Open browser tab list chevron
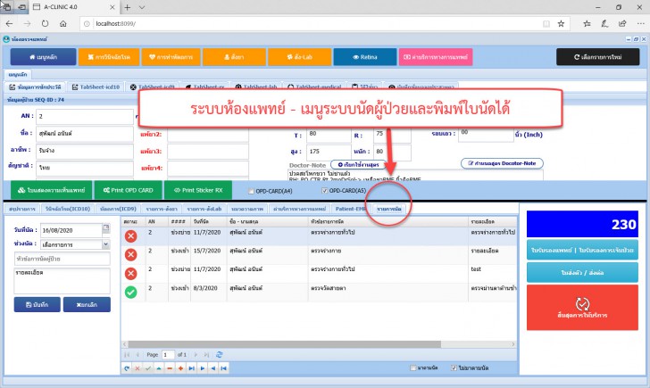This screenshot has width=650, height=388. tap(142, 7)
